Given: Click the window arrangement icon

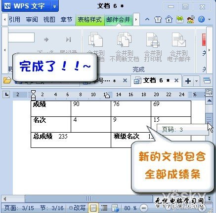Looking at the screenshot, I should 207,80.
